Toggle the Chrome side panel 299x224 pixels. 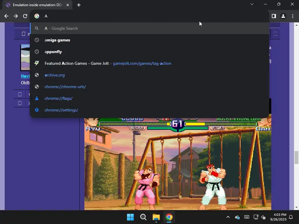coord(274,16)
